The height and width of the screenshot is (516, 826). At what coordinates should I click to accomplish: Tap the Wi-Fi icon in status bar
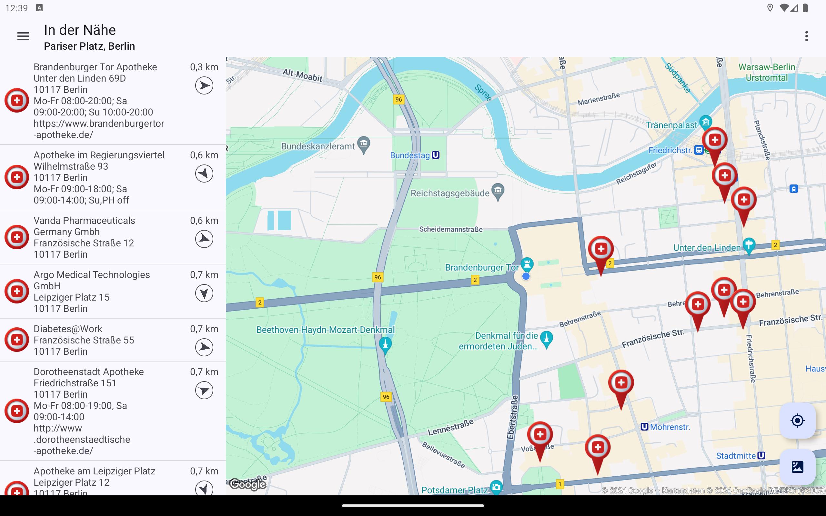click(784, 8)
